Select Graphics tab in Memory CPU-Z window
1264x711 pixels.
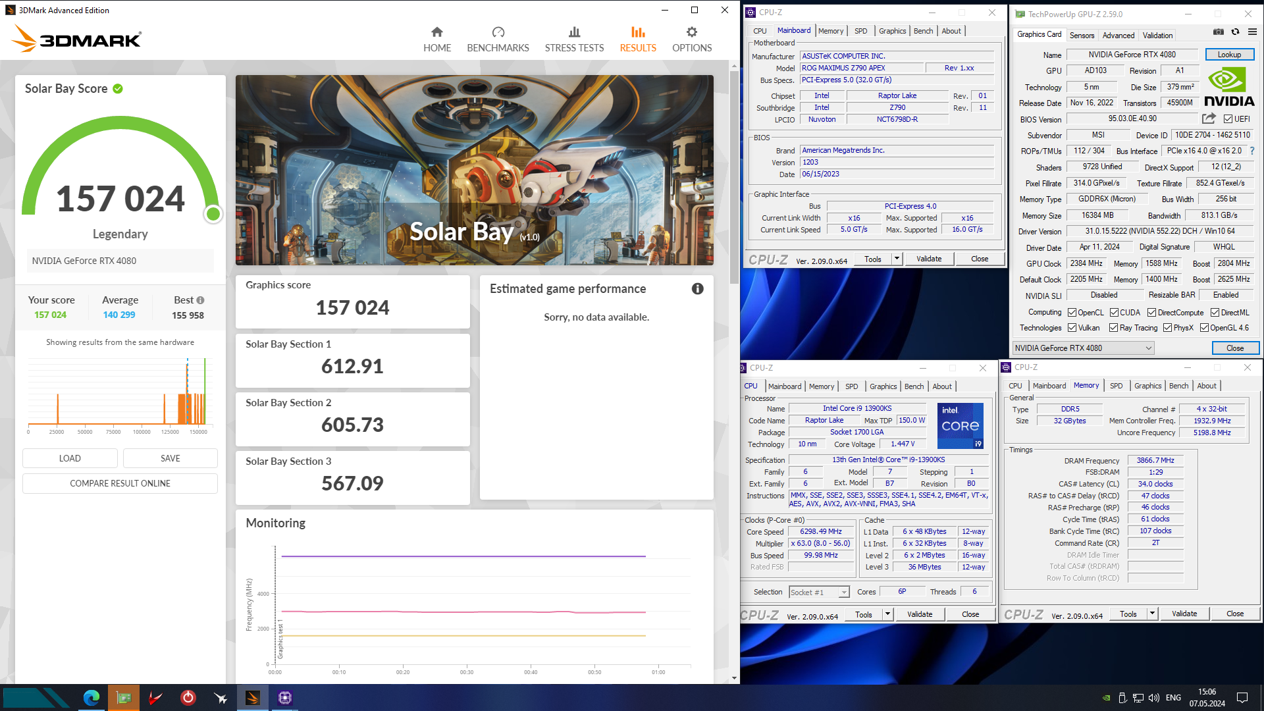1147,386
